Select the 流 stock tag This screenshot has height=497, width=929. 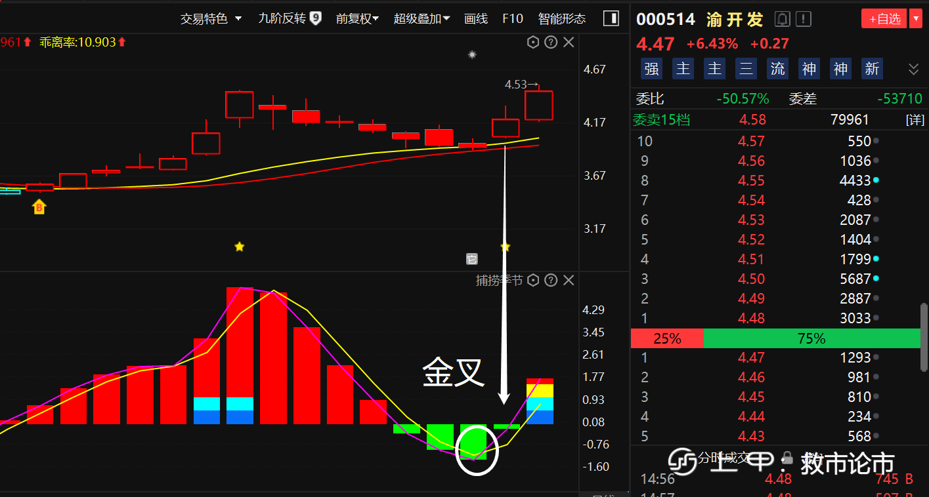tap(777, 69)
